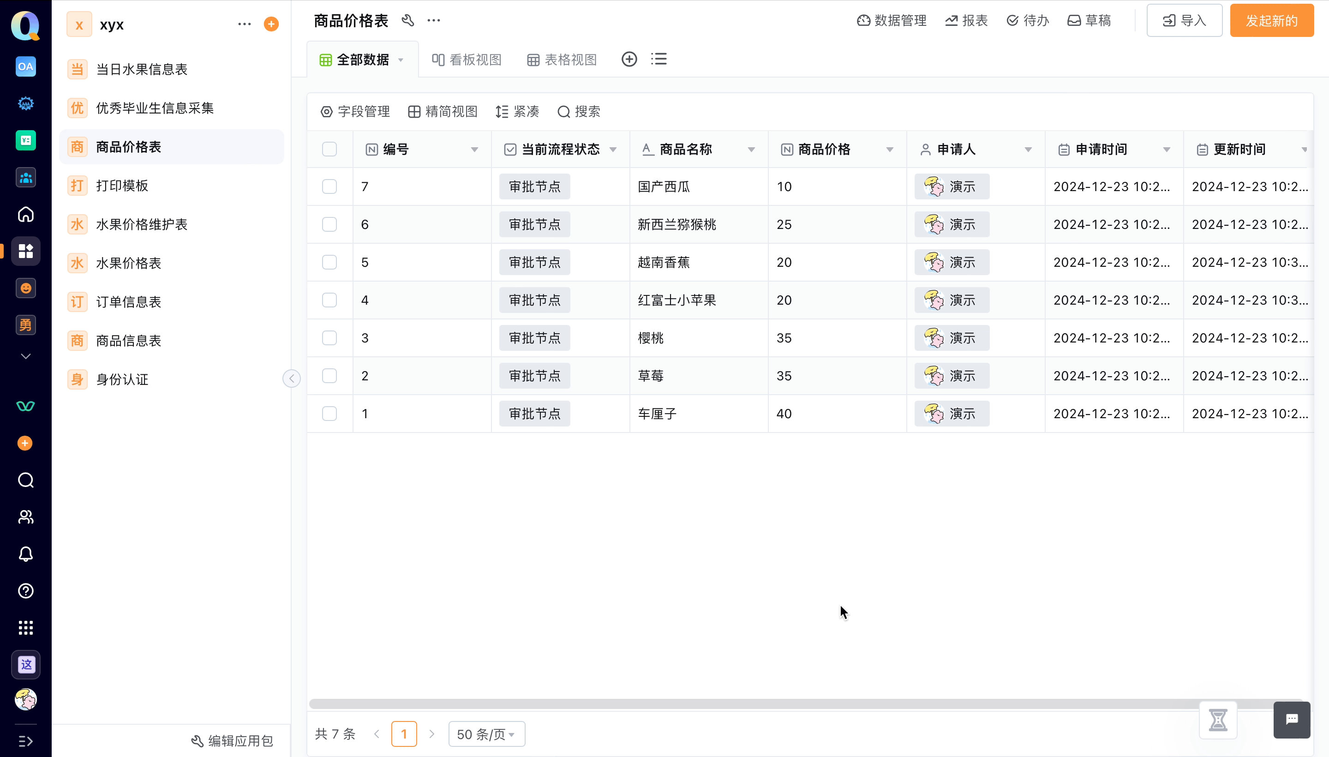The width and height of the screenshot is (1329, 757).
Task: Click the wrench icon beside 商品价格表 title
Action: [408, 20]
